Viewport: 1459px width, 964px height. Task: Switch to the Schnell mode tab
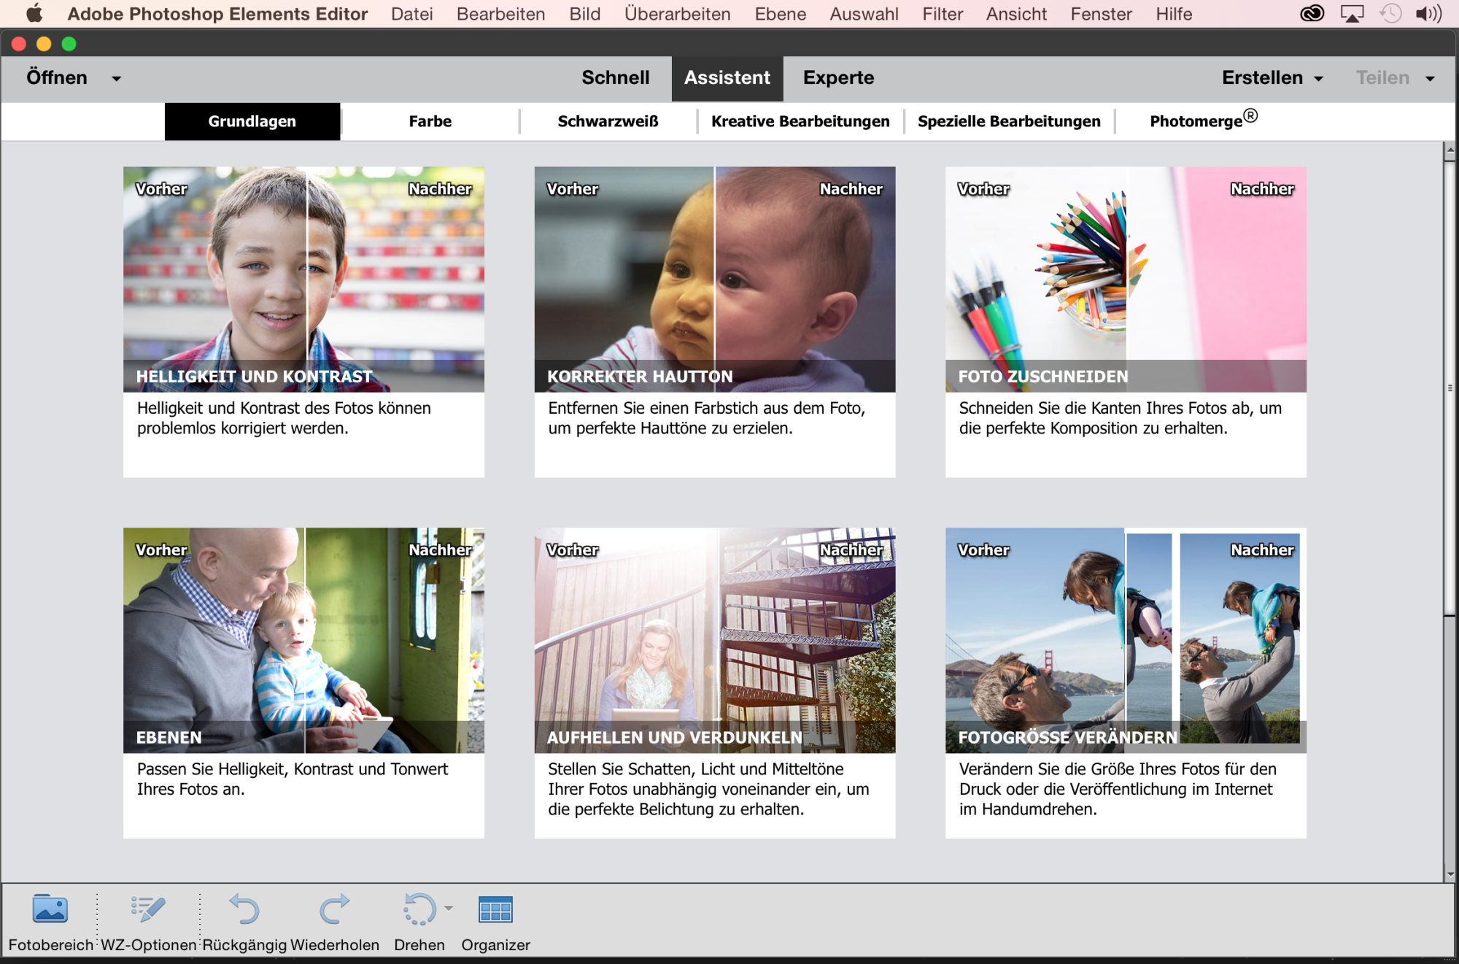pyautogui.click(x=615, y=78)
